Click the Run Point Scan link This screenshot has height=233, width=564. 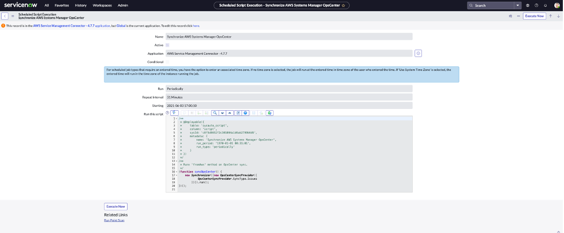click(x=114, y=220)
